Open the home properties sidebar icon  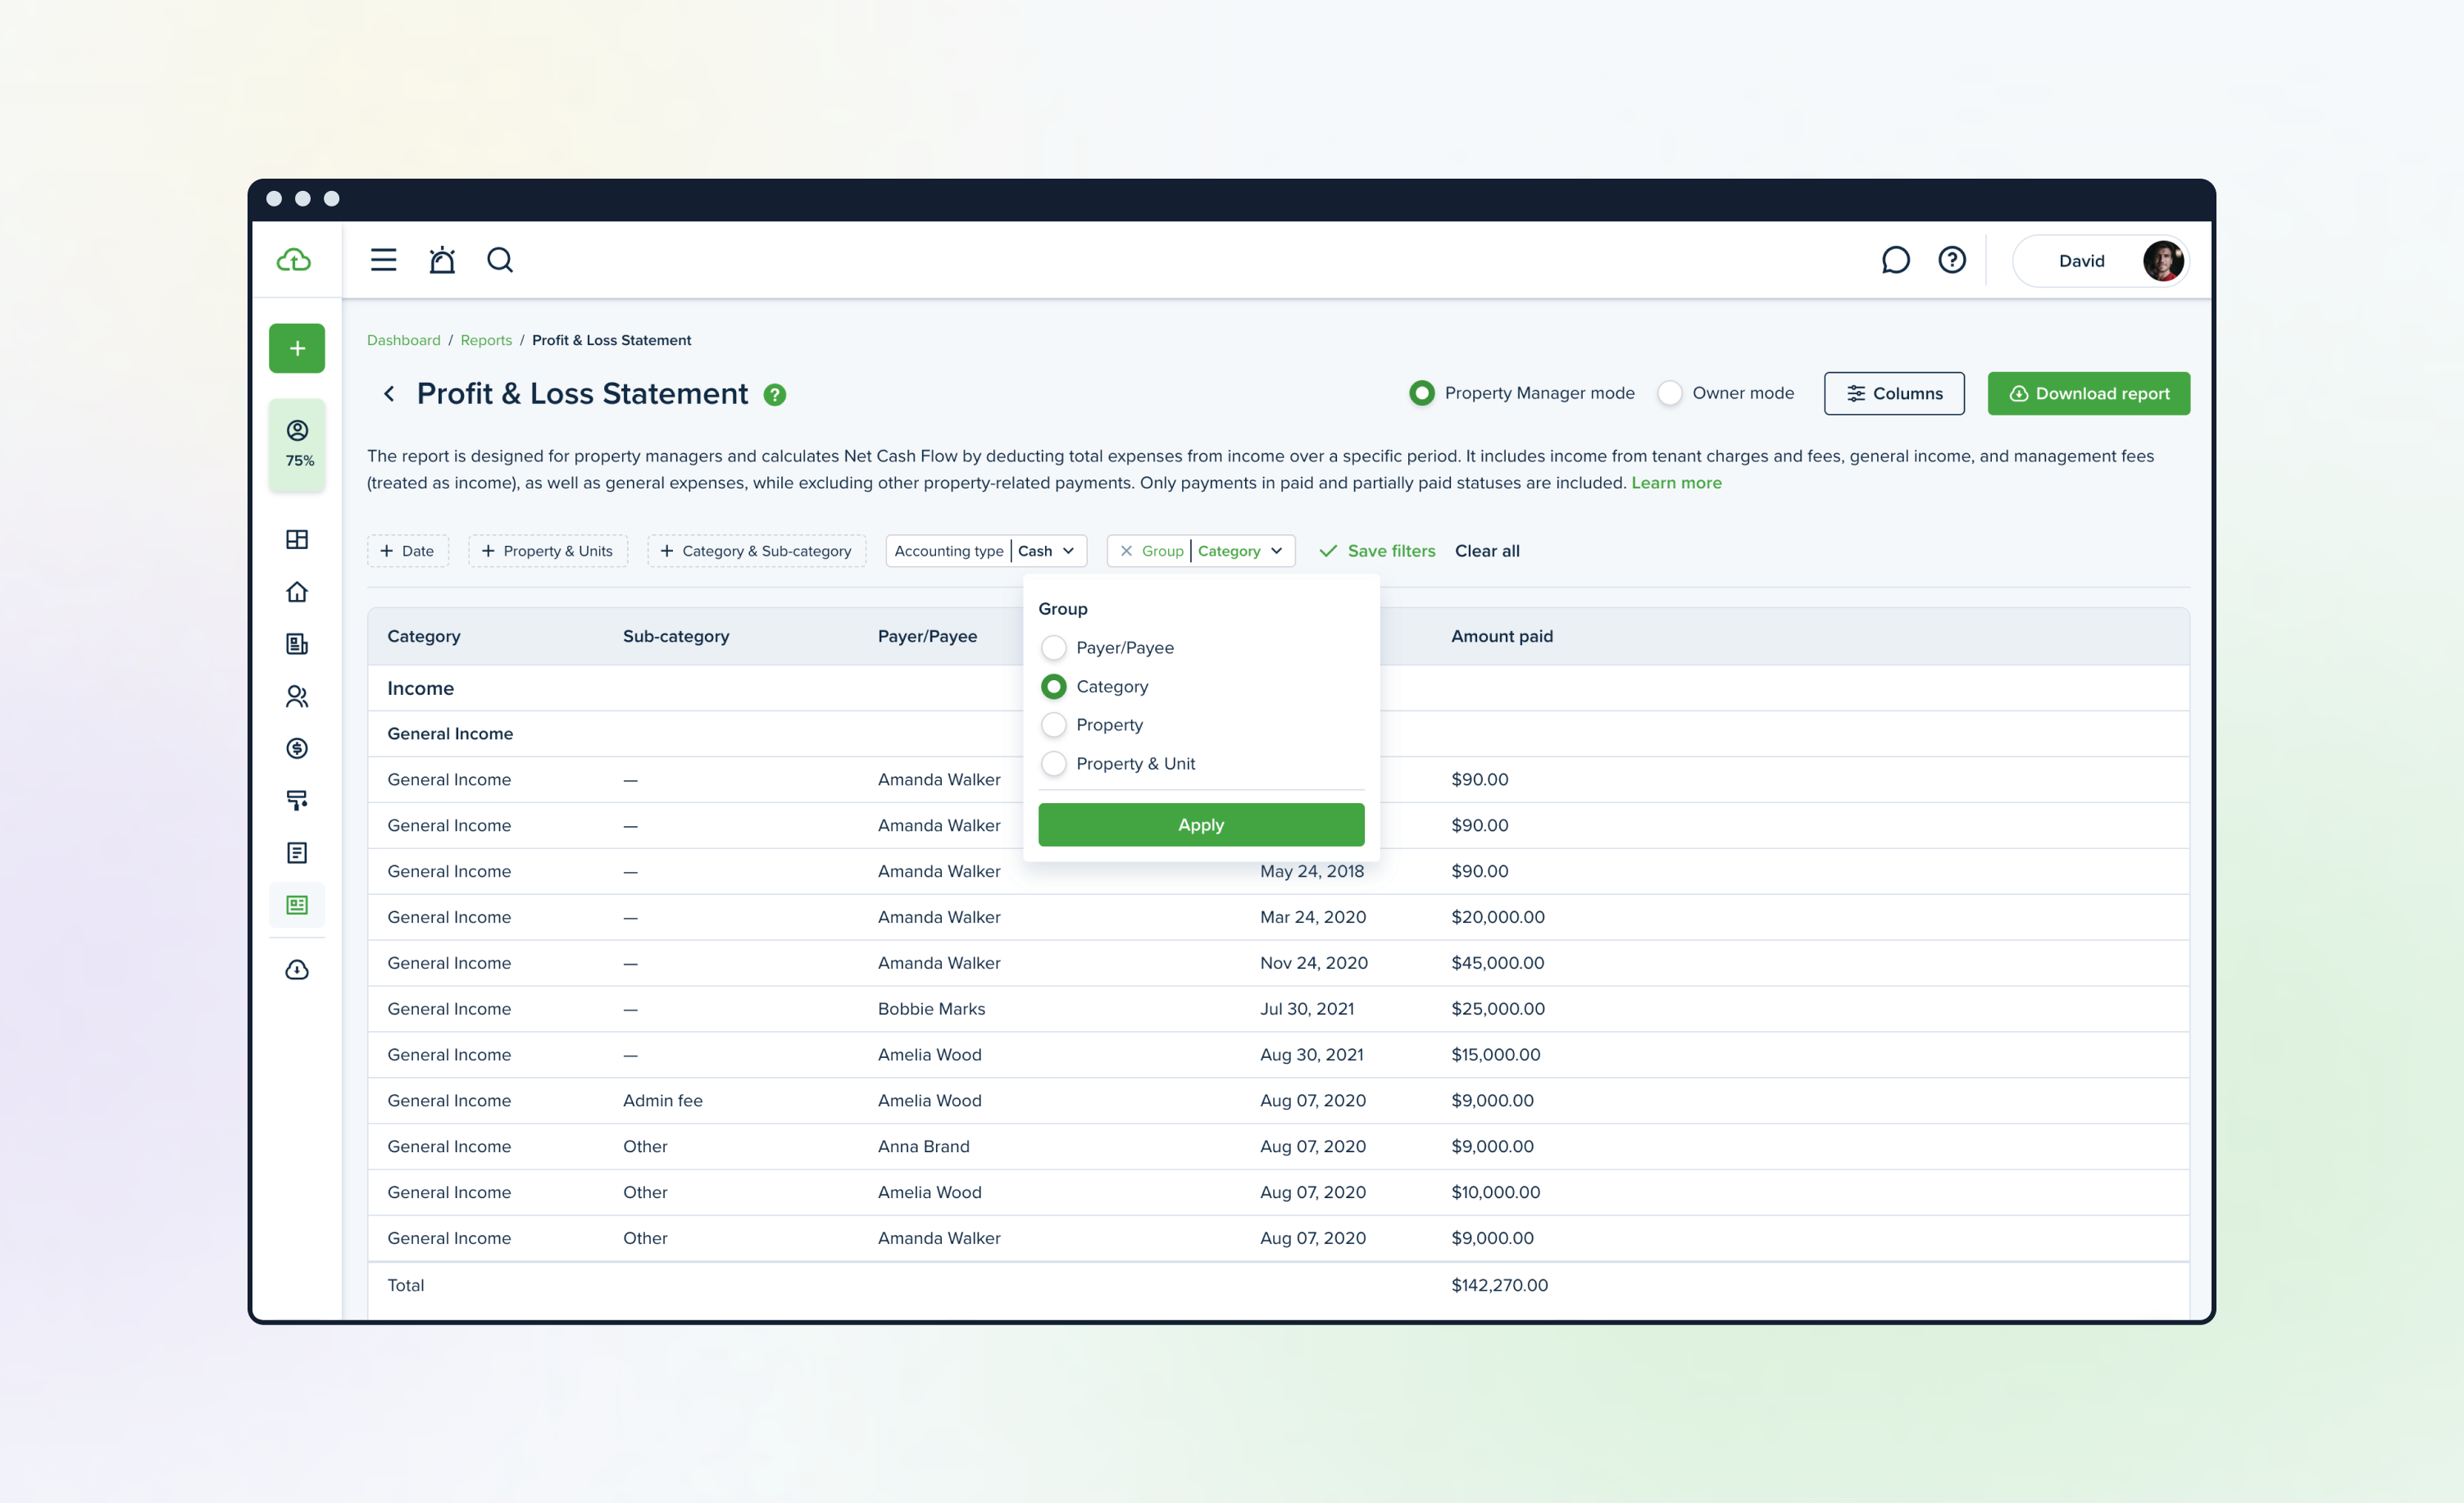(297, 592)
